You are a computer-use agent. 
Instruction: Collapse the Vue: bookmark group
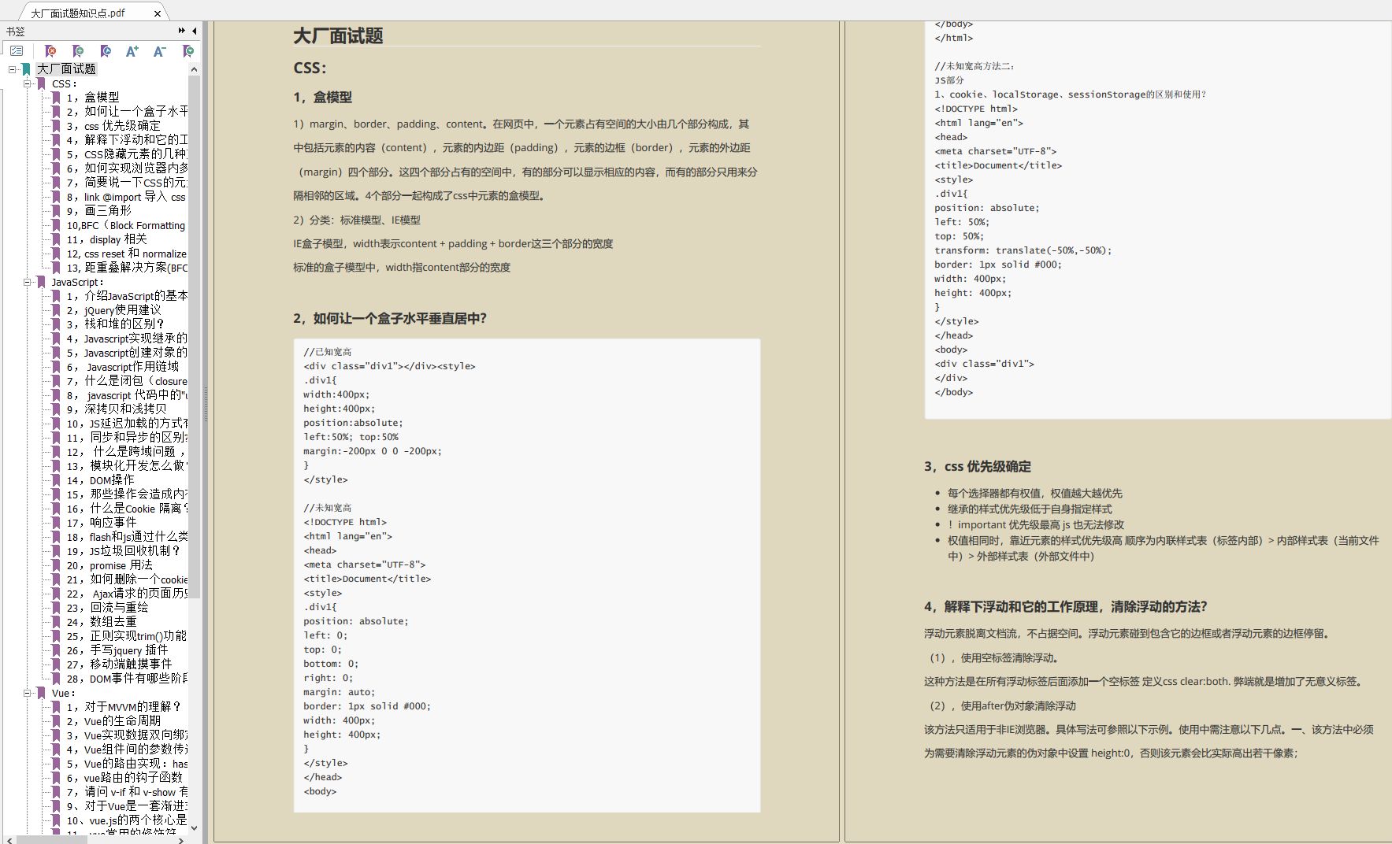coord(27,693)
